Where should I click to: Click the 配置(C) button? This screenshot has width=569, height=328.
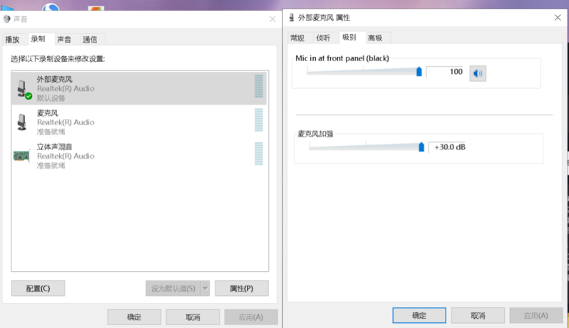click(x=38, y=288)
